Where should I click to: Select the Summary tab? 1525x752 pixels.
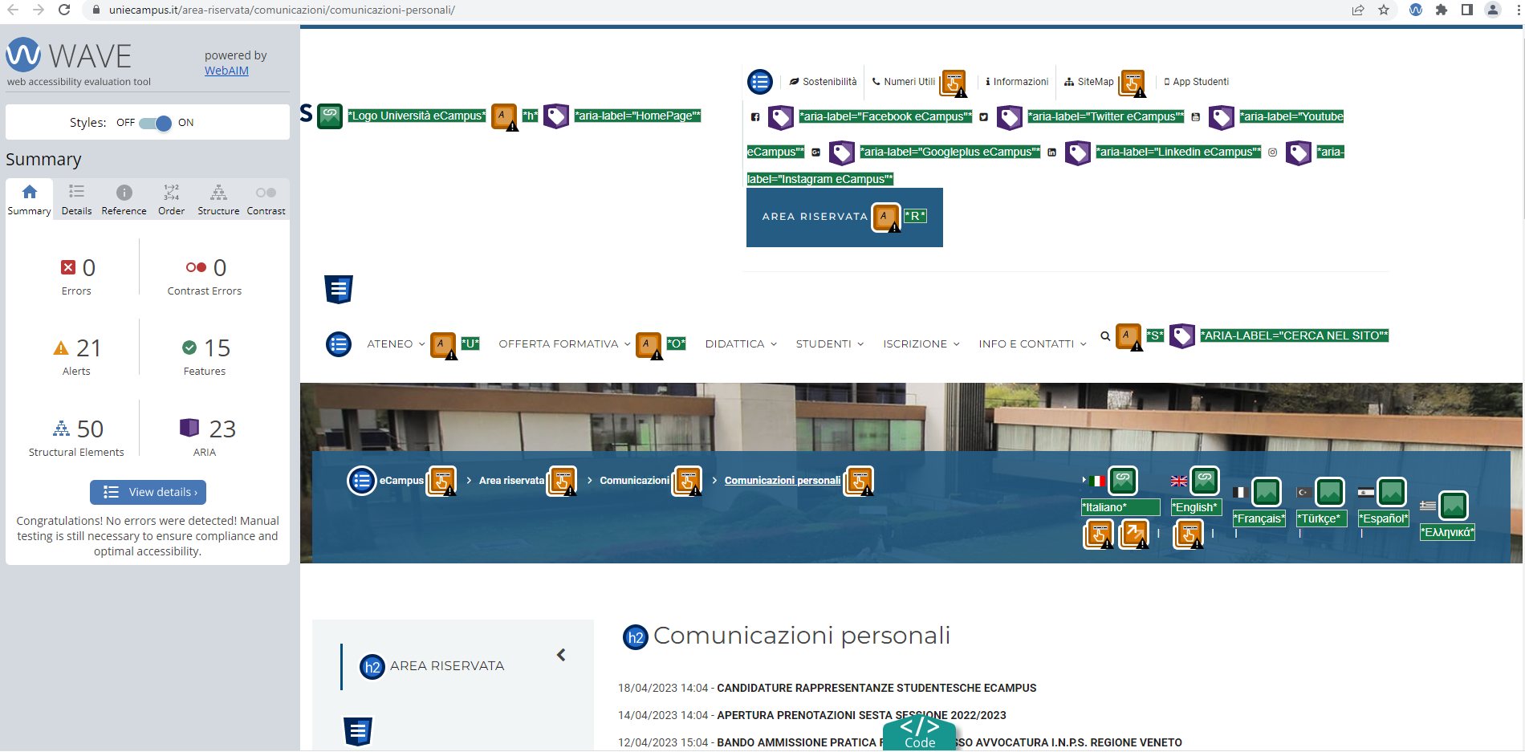coord(29,200)
